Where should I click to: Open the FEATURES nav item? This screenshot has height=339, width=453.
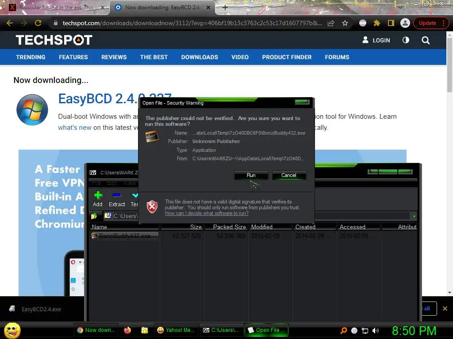[x=73, y=57]
